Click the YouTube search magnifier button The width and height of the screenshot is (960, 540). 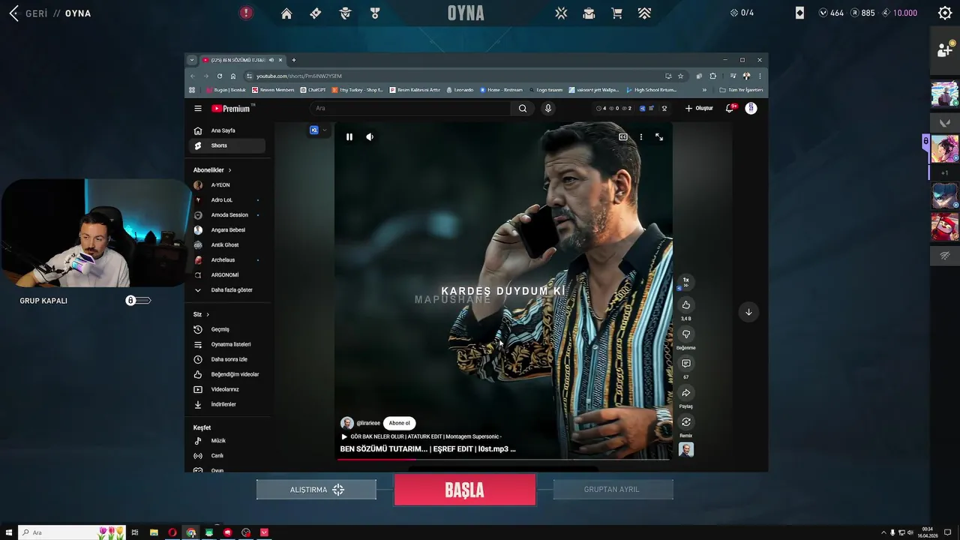(x=523, y=108)
